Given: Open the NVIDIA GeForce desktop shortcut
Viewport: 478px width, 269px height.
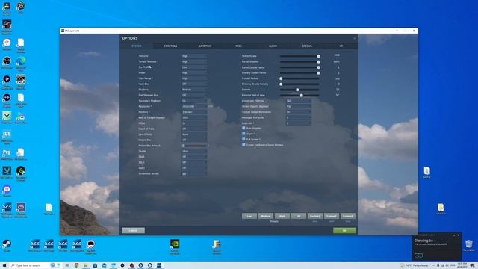Looking at the screenshot, I should [x=175, y=245].
